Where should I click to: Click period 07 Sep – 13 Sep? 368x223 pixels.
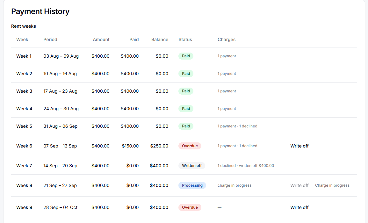[60, 146]
